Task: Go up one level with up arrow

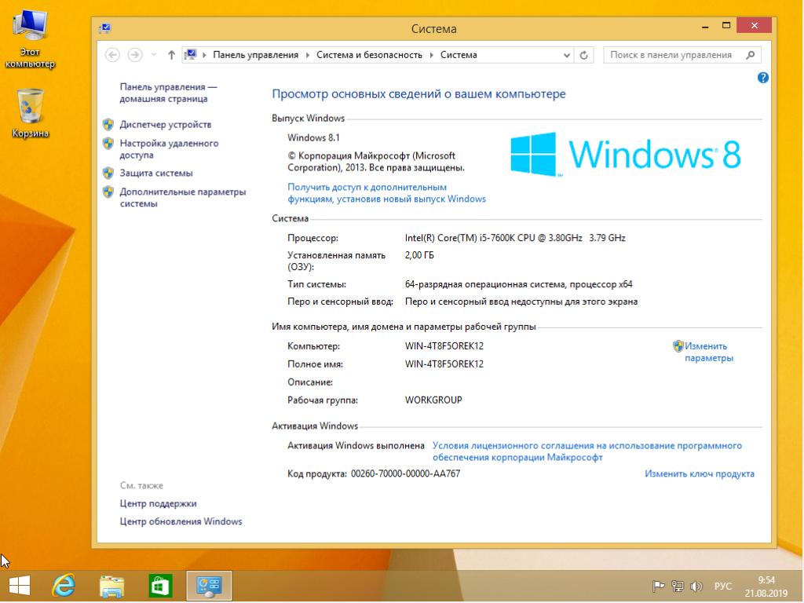Action: pos(171,55)
